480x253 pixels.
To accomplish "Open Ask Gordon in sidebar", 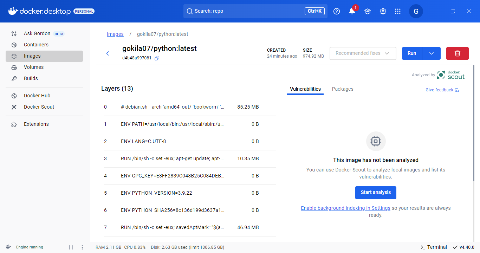I will pyautogui.click(x=44, y=34).
